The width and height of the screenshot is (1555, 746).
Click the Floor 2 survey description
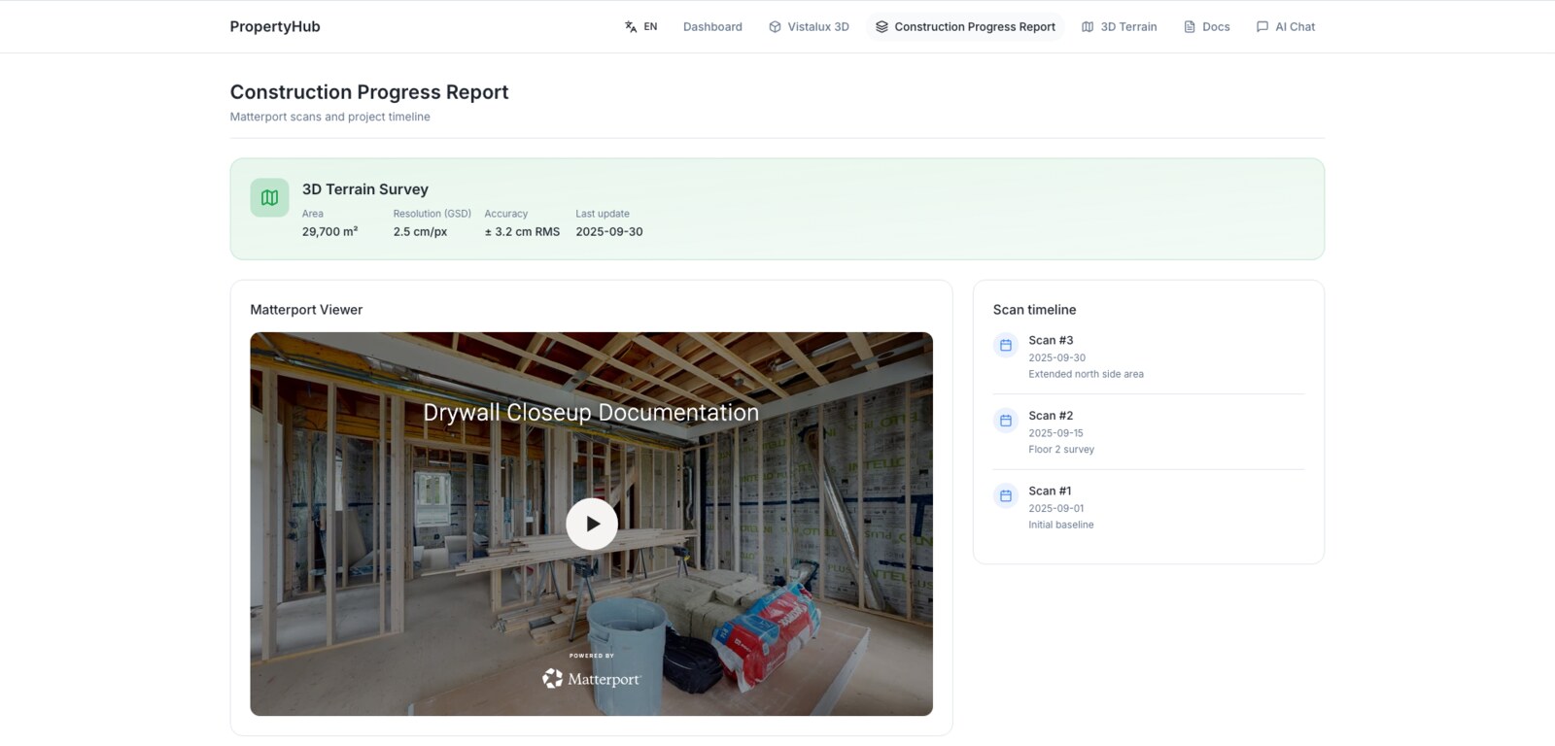1061,450
